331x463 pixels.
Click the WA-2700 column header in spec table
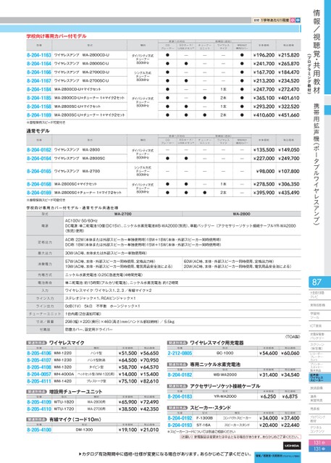point(123,214)
